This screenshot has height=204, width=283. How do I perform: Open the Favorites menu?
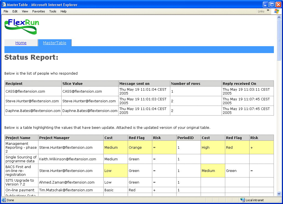pyautogui.click(x=39, y=11)
